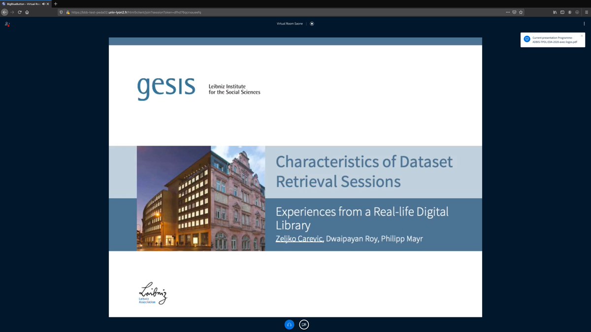Toggle the share webcam button
The height and width of the screenshot is (332, 591).
coord(304,324)
